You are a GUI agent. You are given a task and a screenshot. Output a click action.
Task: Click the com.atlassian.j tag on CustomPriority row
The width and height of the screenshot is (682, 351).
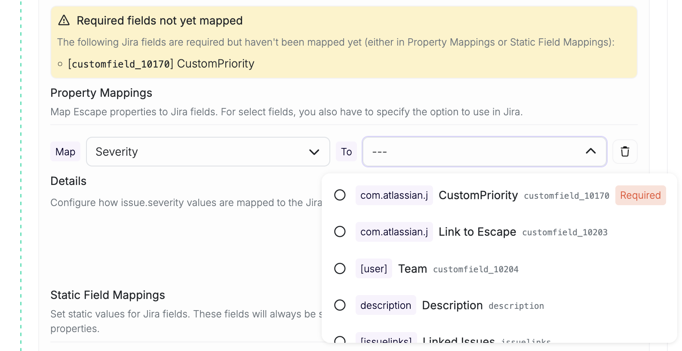point(394,195)
